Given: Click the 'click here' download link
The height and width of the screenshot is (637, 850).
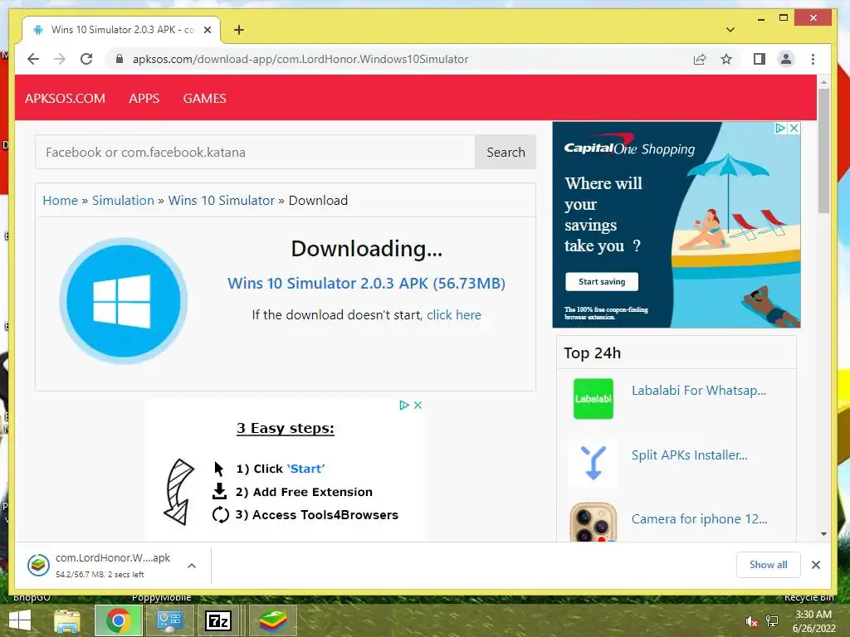Looking at the screenshot, I should 454,315.
